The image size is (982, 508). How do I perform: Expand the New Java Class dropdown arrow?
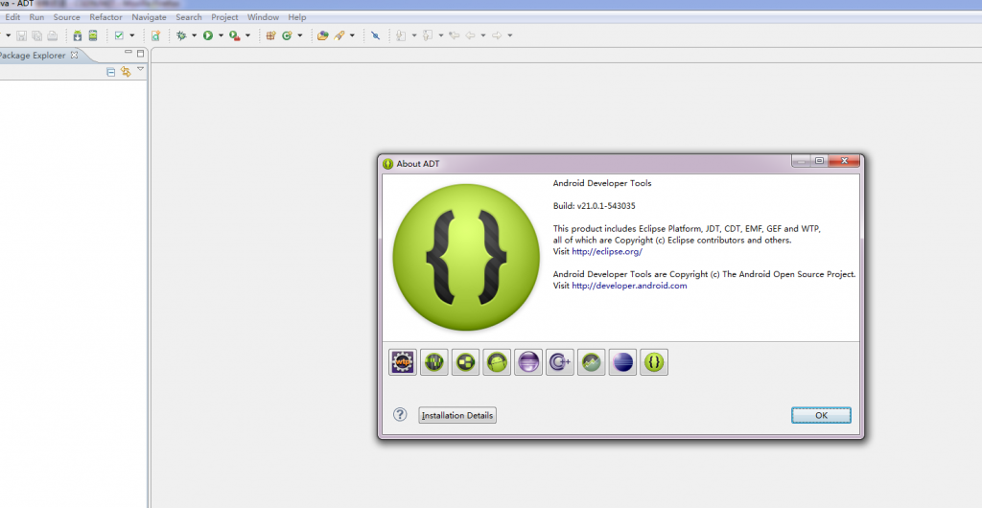pos(300,35)
